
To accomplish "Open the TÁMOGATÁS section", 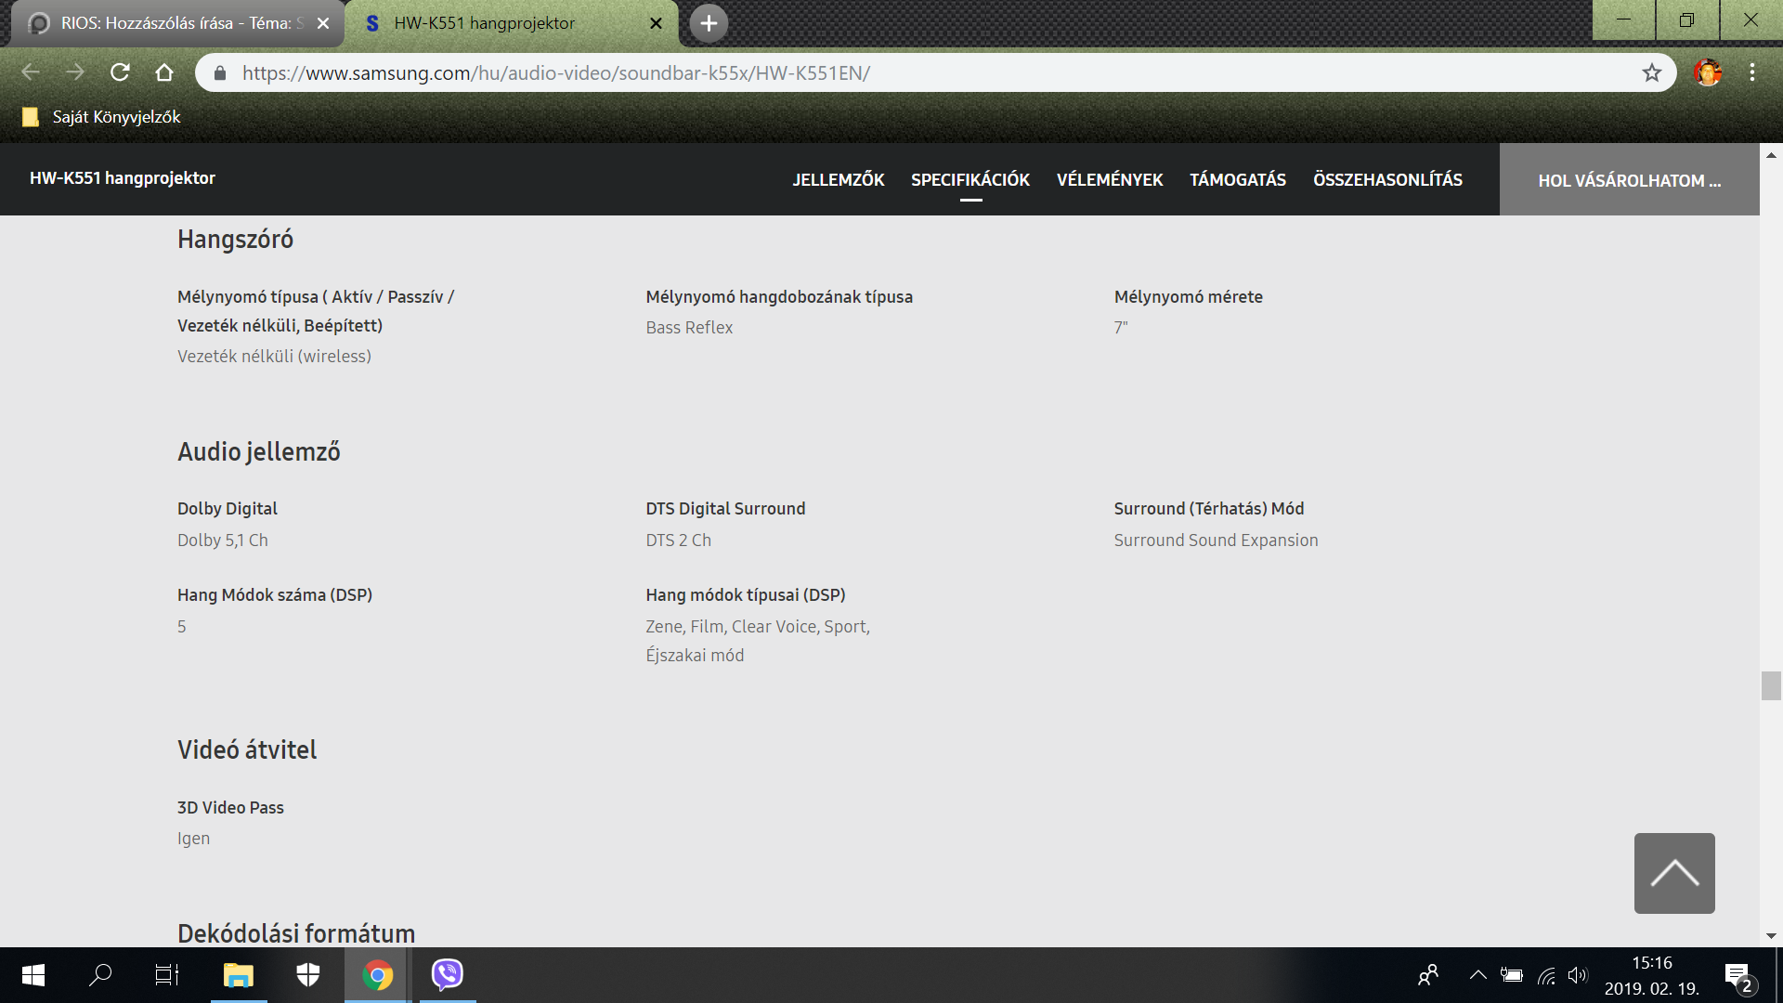I will pos(1238,179).
